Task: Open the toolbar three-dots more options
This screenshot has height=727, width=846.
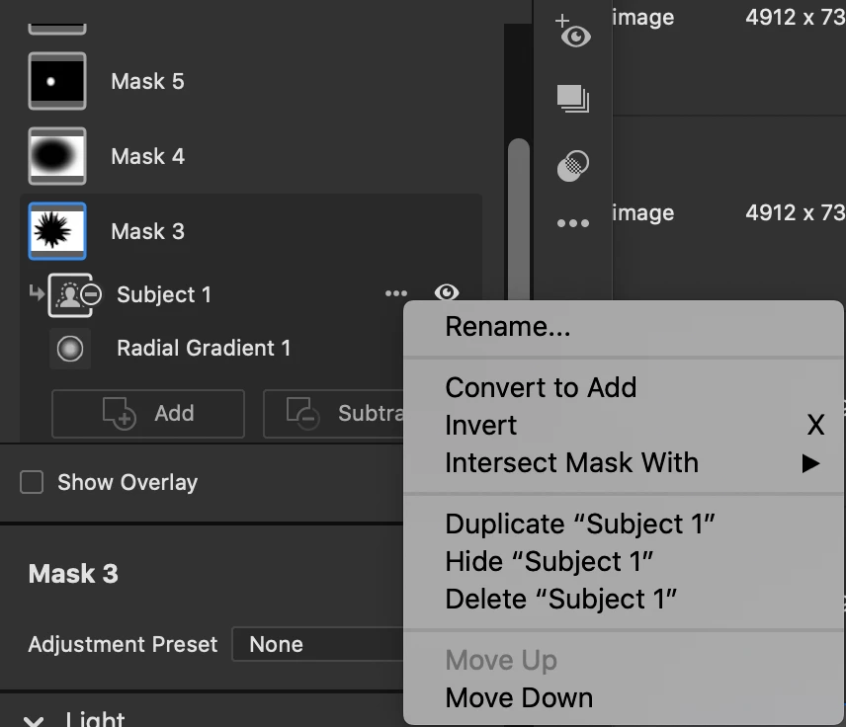Action: 573,222
